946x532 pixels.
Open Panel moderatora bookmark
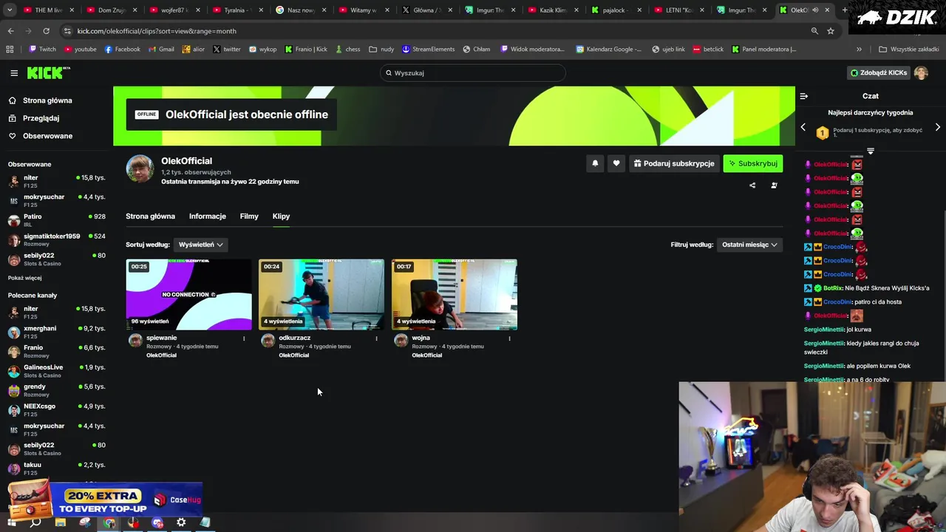point(764,50)
